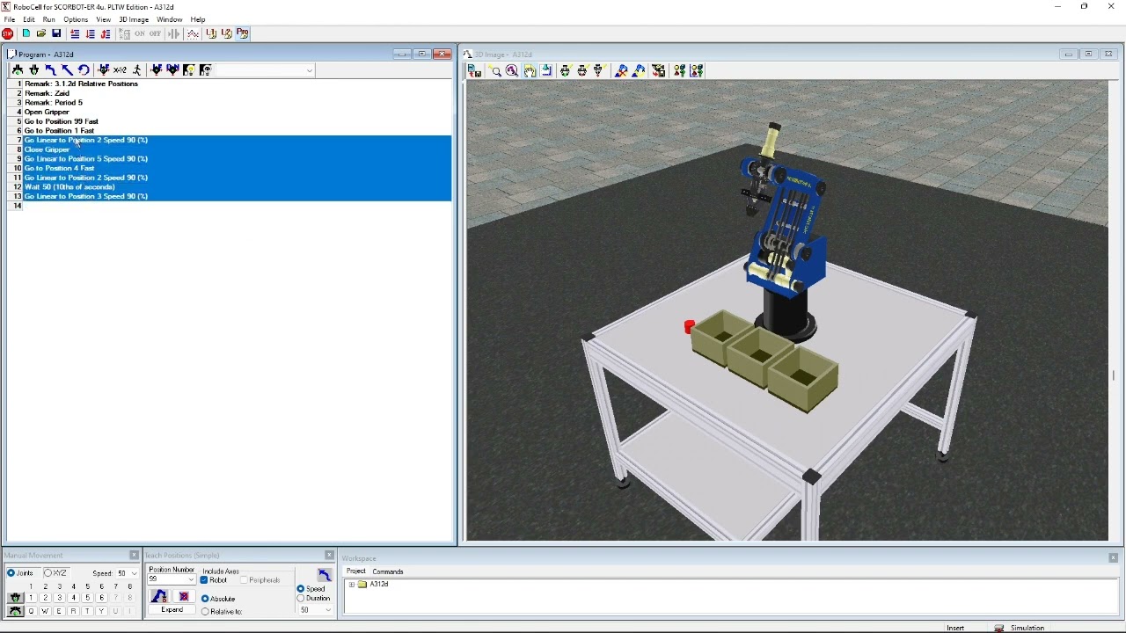Click the Record Position robot icon

coord(159,596)
